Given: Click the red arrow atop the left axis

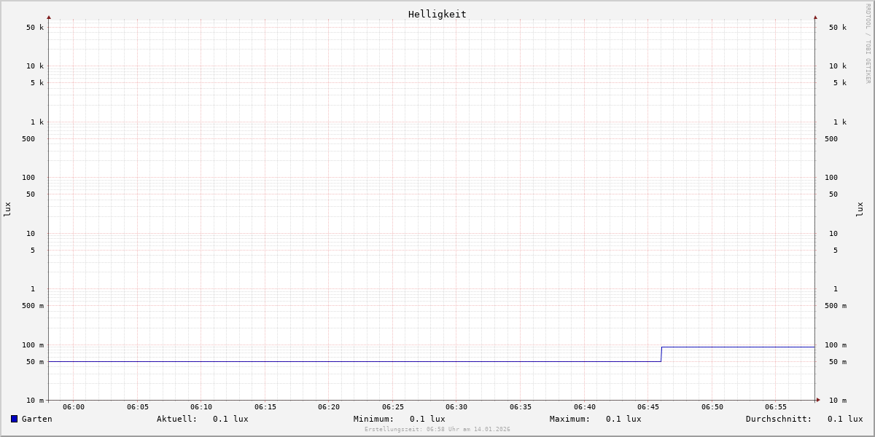Looking at the screenshot, I should pos(49,17).
